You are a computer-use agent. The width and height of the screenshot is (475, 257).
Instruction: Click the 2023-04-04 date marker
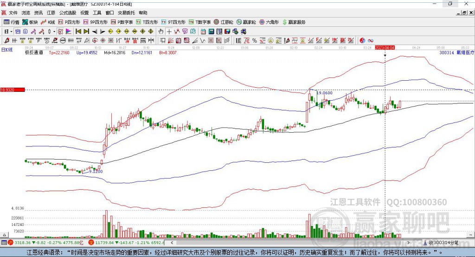pyautogui.click(x=385, y=48)
